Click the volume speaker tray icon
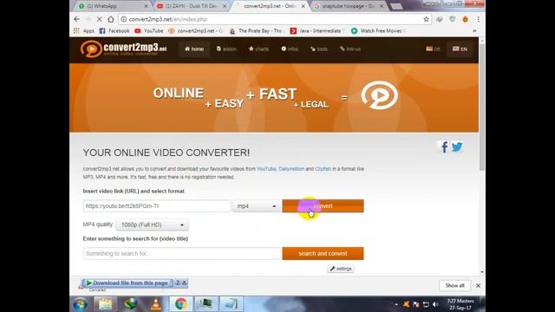555x312 pixels. tap(435, 304)
